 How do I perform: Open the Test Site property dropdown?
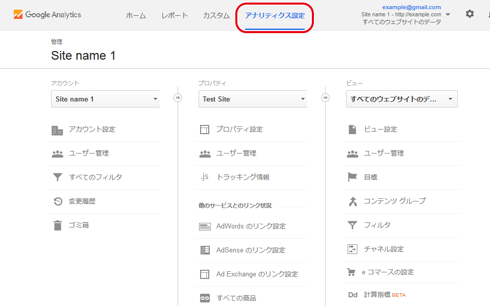pyautogui.click(x=253, y=99)
